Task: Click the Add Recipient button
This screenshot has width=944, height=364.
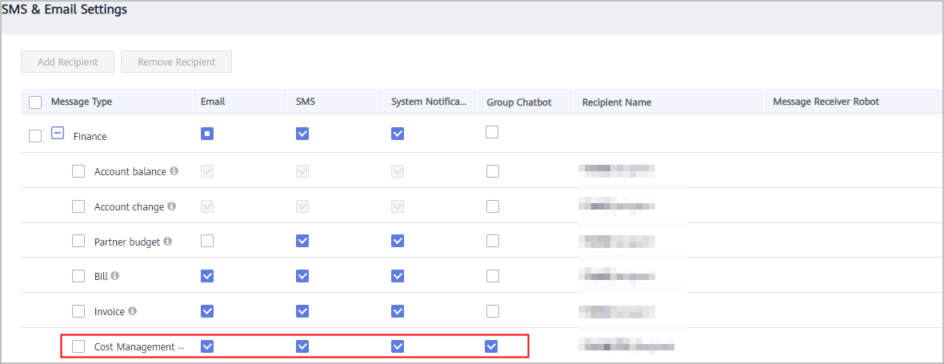Action: tap(67, 62)
